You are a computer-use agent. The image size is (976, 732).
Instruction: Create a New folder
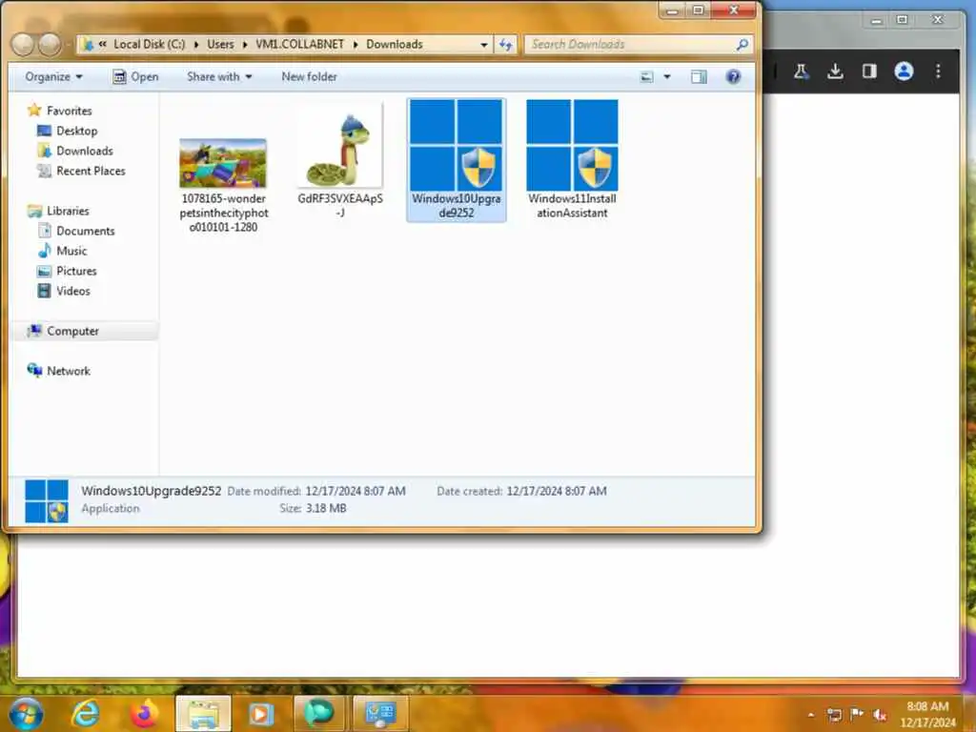[x=309, y=76]
